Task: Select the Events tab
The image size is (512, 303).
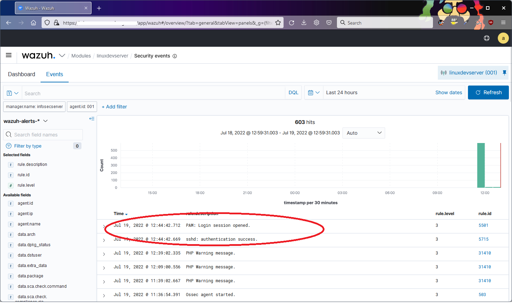Action: click(54, 74)
